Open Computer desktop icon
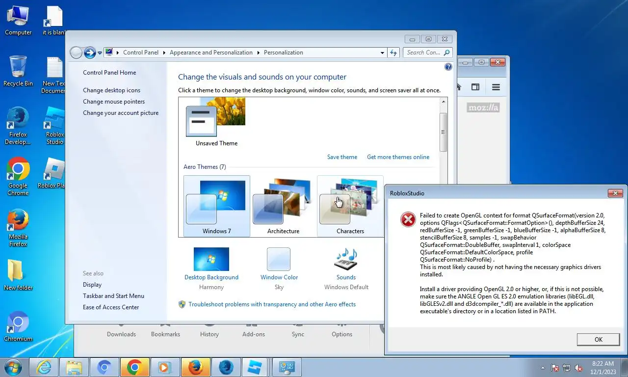The height and width of the screenshot is (377, 628). pos(18,20)
